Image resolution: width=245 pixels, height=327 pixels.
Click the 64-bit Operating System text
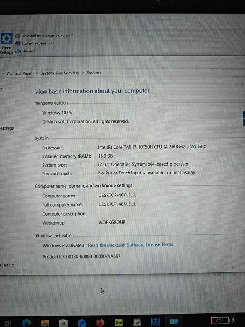point(143,164)
